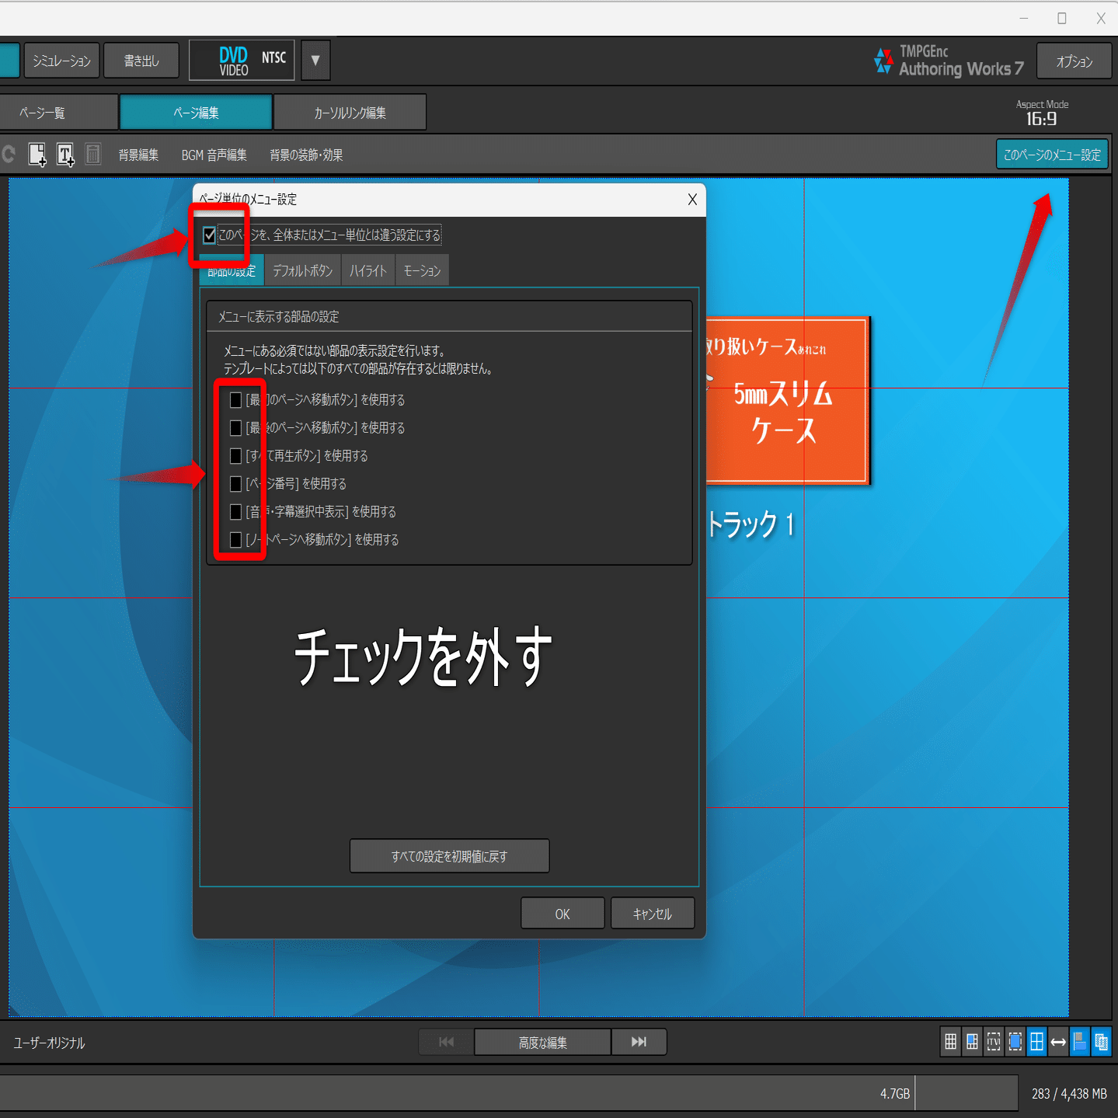
Task: Toggle [ノートページへ移動ボタン]を使用する checkbox
Action: pyautogui.click(x=235, y=539)
